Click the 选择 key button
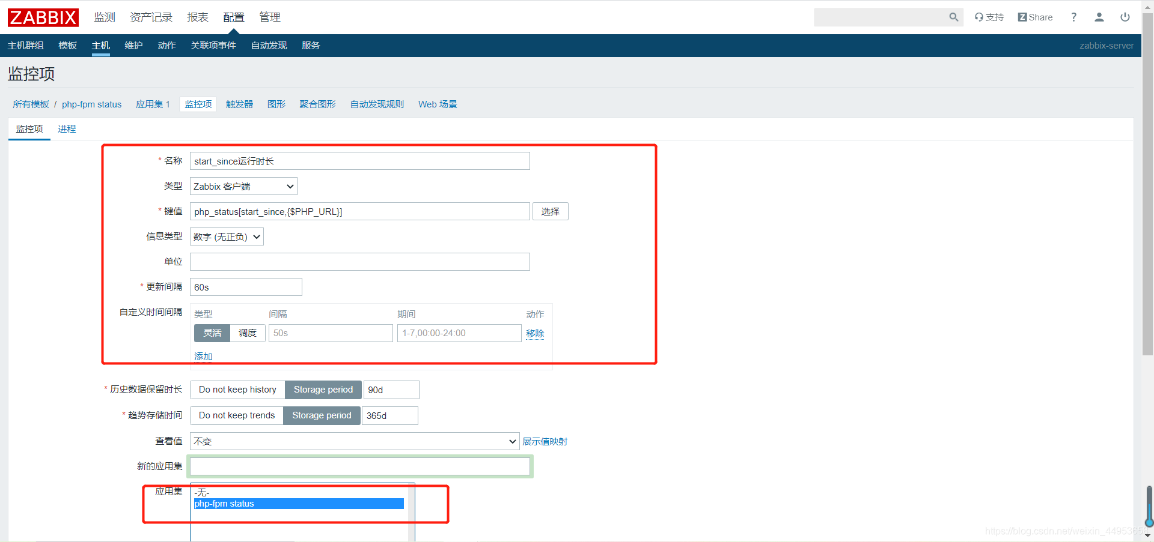Viewport: 1154px width, 542px height. click(550, 211)
